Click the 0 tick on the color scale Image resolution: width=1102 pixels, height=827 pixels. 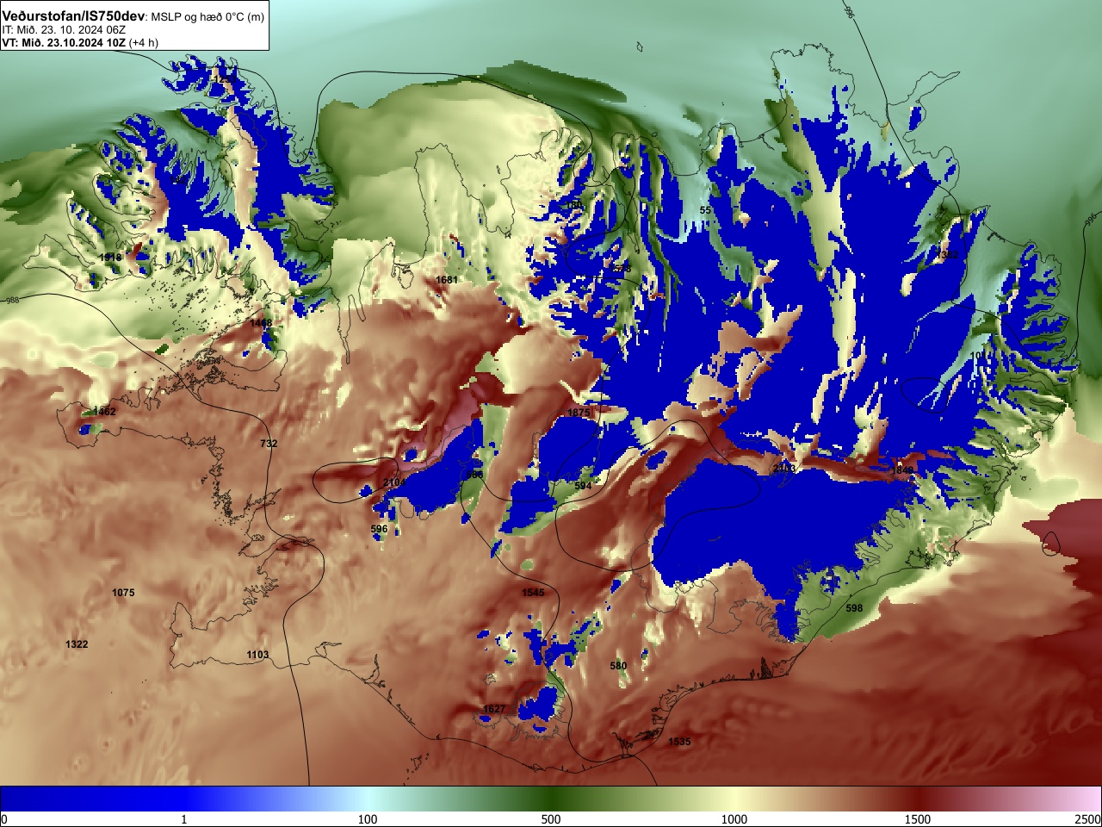4,819
